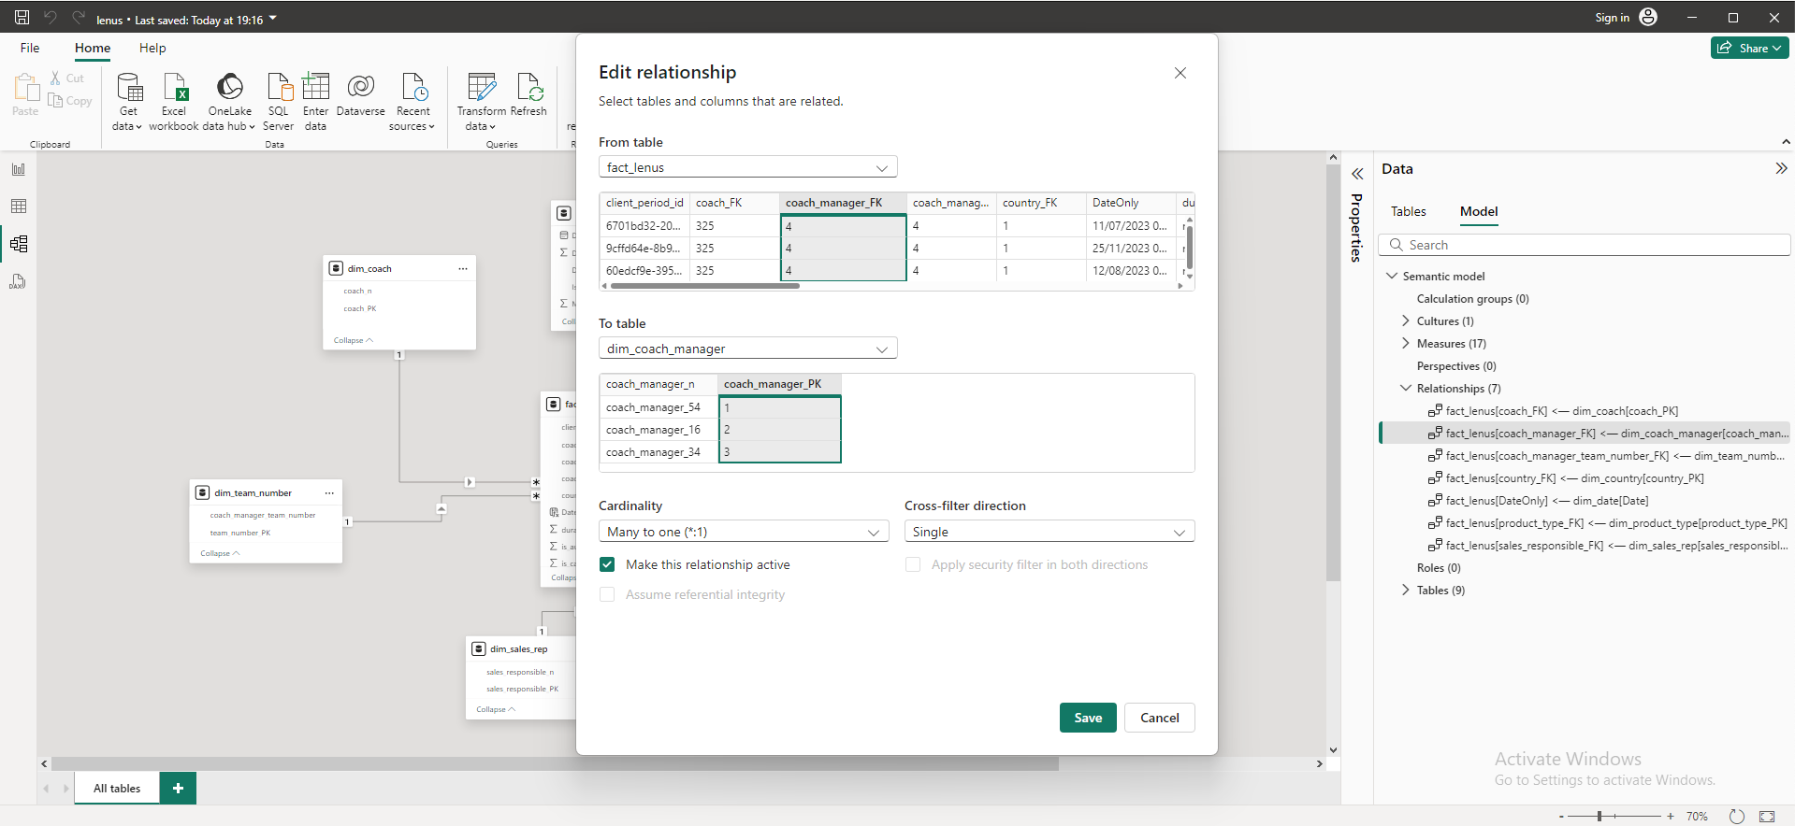This screenshot has width=1795, height=826.
Task: Select the fact_lenus[coach_FK] relationship icon
Action: point(1435,410)
